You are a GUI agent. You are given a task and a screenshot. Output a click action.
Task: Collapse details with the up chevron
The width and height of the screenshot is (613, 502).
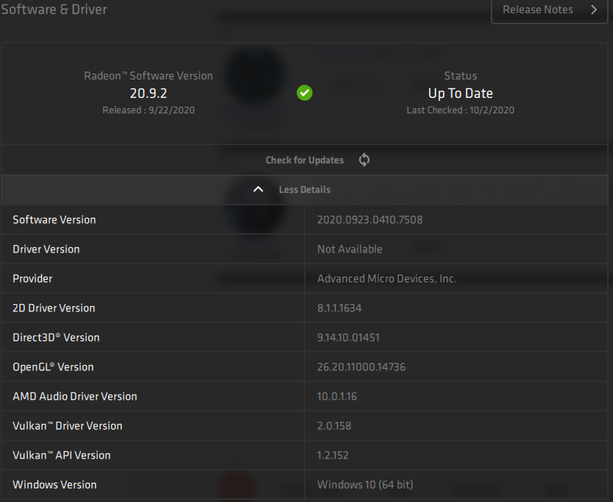tap(258, 189)
